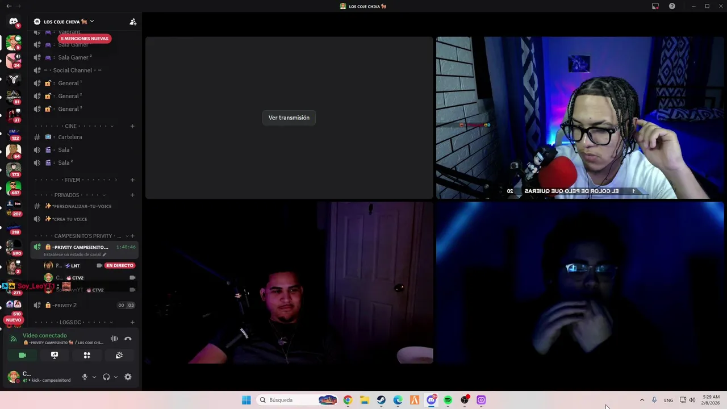Screen dimensions: 727x409
Task: Click Ver transmisión button
Action: (289, 118)
